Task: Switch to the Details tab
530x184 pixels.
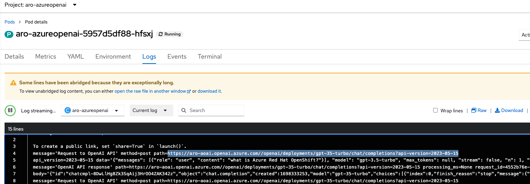Action: 14,57
